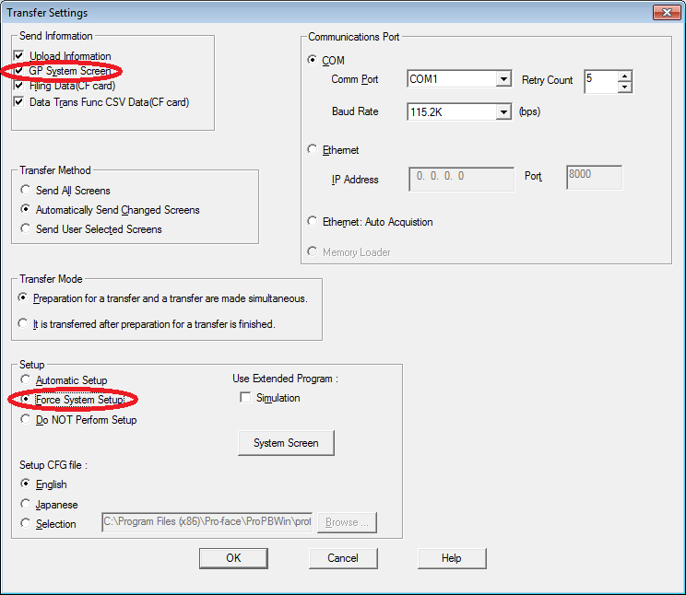This screenshot has height=595, width=686.
Task: Select Send User Selected Screens option
Action: coord(26,229)
